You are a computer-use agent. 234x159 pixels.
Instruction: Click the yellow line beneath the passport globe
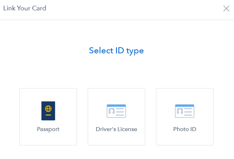click(48, 115)
